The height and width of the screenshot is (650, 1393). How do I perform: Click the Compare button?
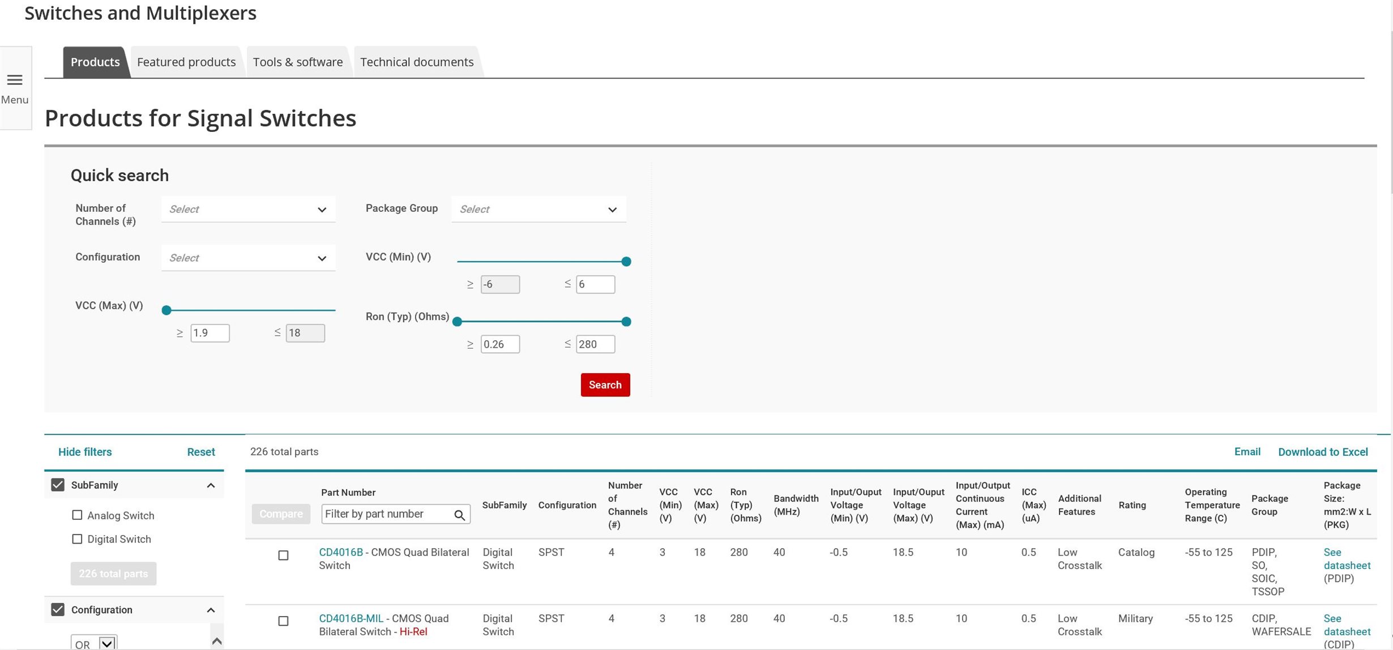click(x=281, y=514)
